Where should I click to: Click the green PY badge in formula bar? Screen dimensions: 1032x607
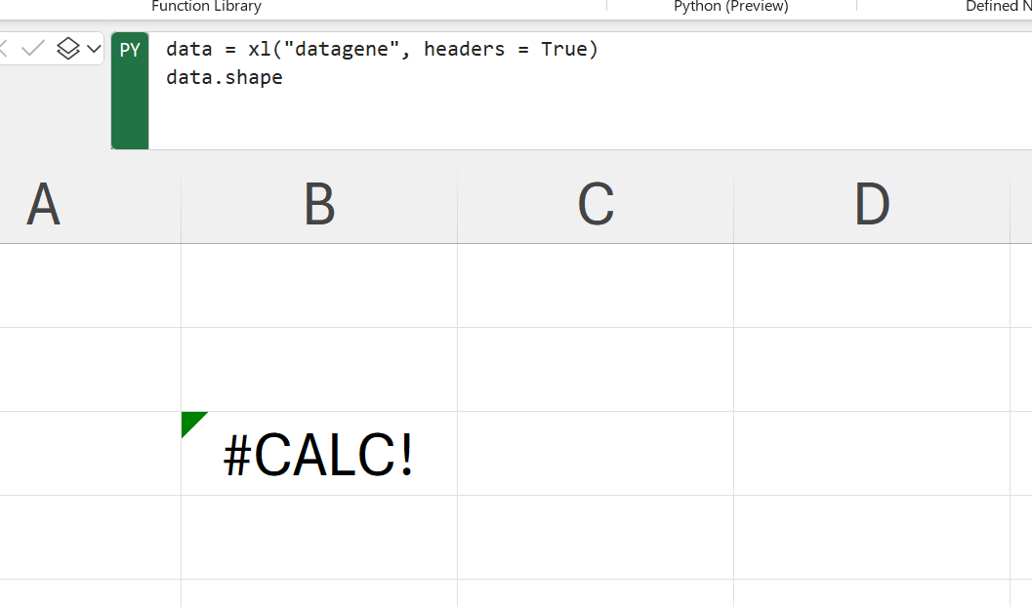point(130,91)
